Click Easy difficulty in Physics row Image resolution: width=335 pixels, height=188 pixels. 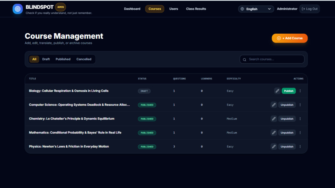point(230,146)
